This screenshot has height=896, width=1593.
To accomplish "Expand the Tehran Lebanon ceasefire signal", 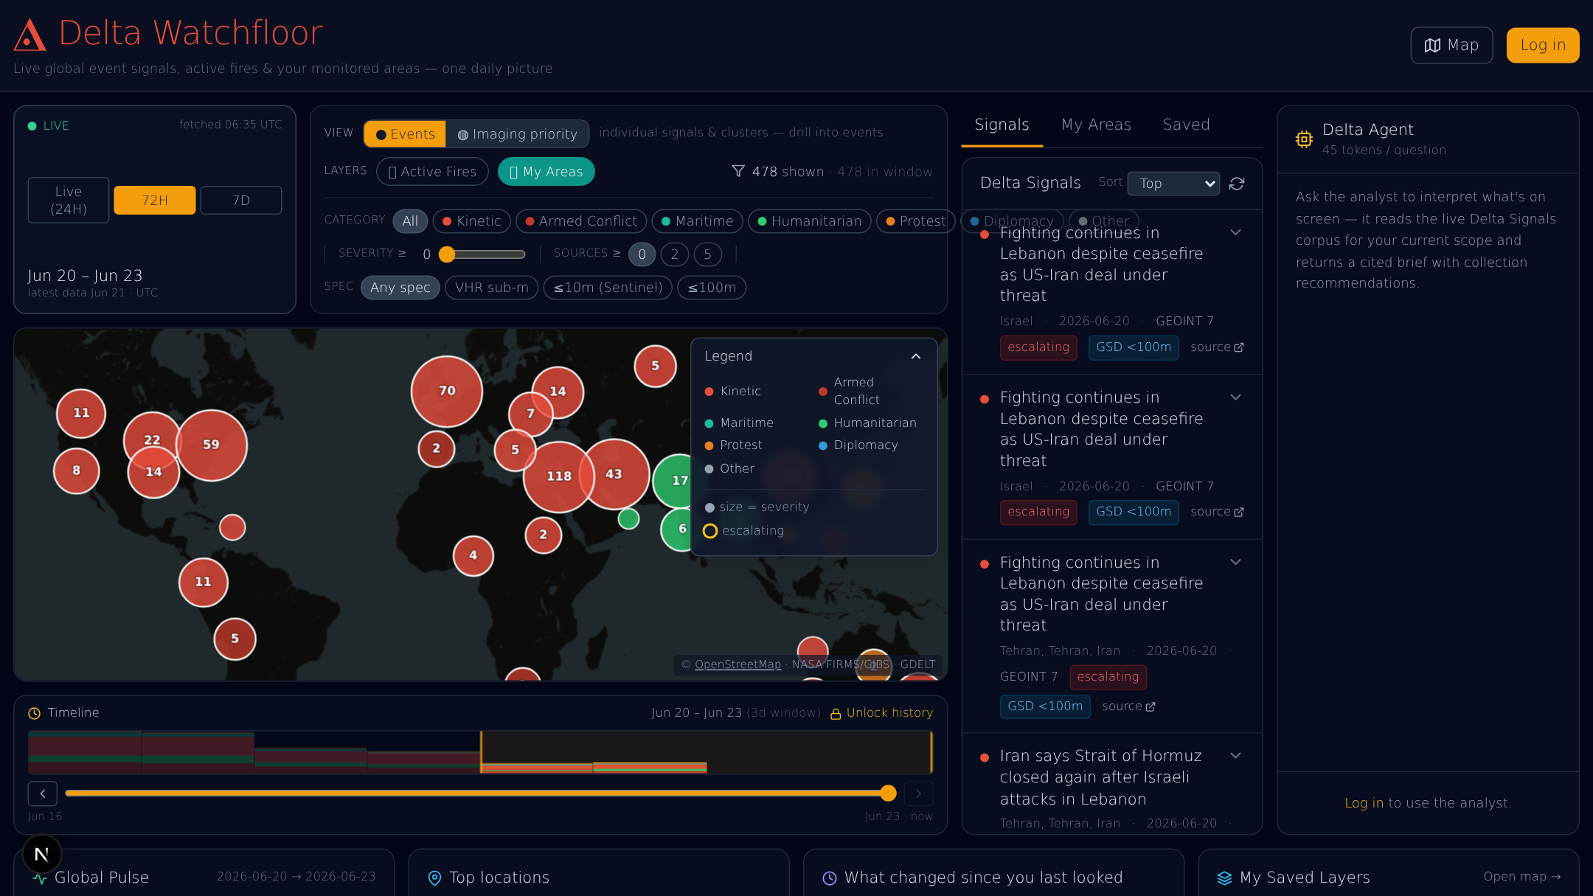I will 1236,563.
